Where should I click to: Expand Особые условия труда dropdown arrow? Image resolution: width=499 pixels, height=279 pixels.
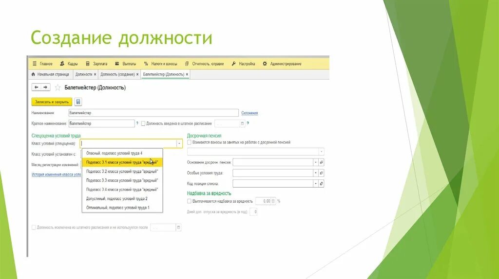316,173
